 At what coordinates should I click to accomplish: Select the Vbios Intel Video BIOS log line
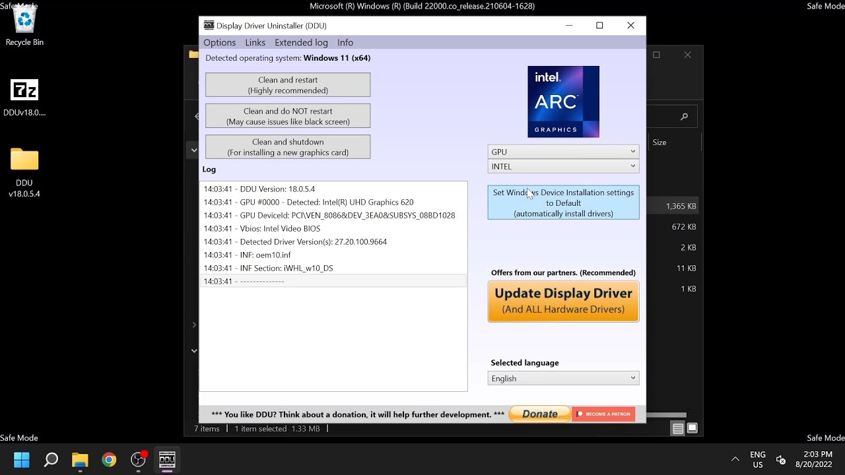pos(333,228)
